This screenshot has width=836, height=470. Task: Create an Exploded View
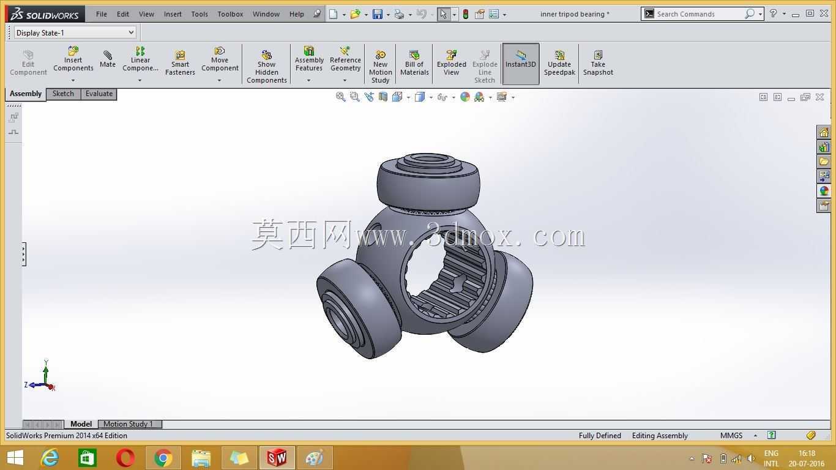click(452, 64)
